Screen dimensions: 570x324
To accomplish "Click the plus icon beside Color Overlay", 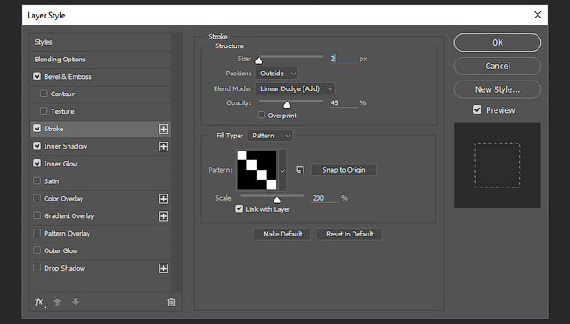I will click(163, 199).
